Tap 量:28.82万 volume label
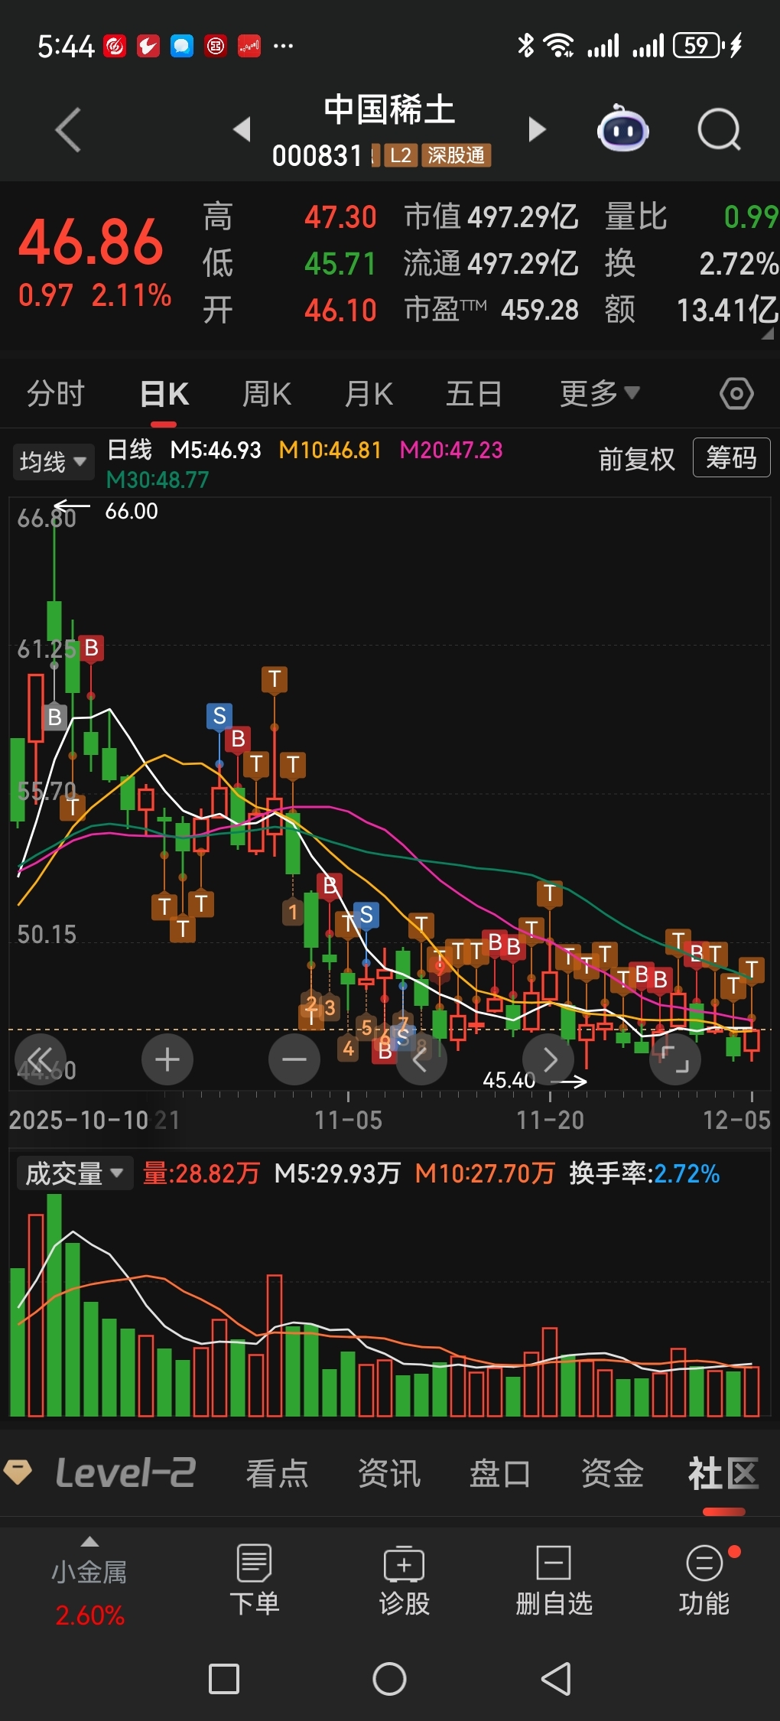The image size is (780, 1721). click(x=201, y=1173)
